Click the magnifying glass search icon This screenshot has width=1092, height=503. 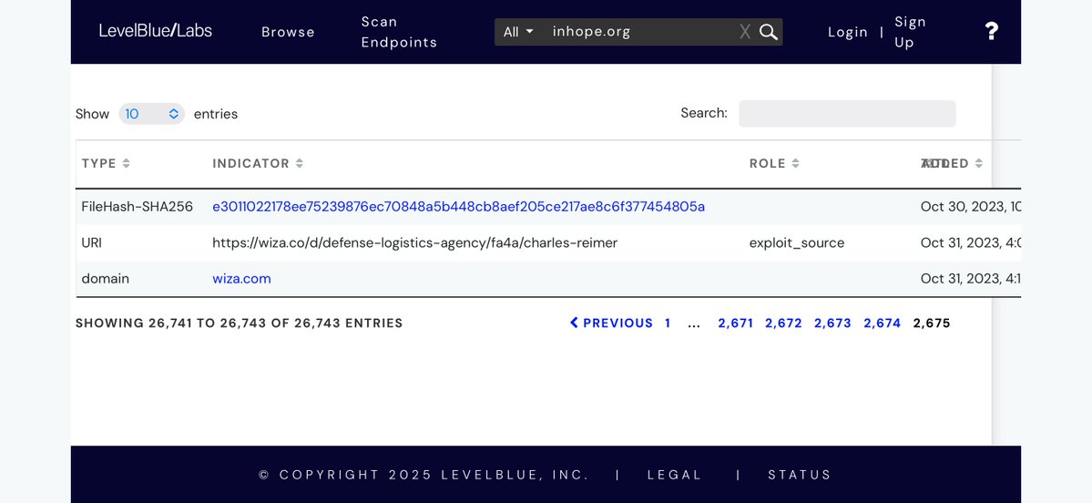(769, 32)
